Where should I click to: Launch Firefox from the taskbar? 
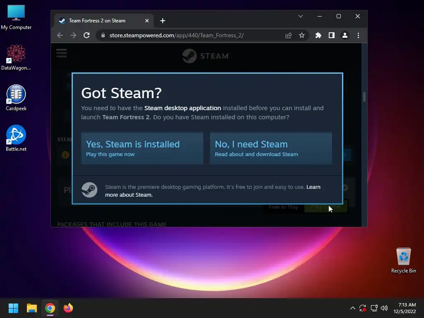pyautogui.click(x=68, y=308)
